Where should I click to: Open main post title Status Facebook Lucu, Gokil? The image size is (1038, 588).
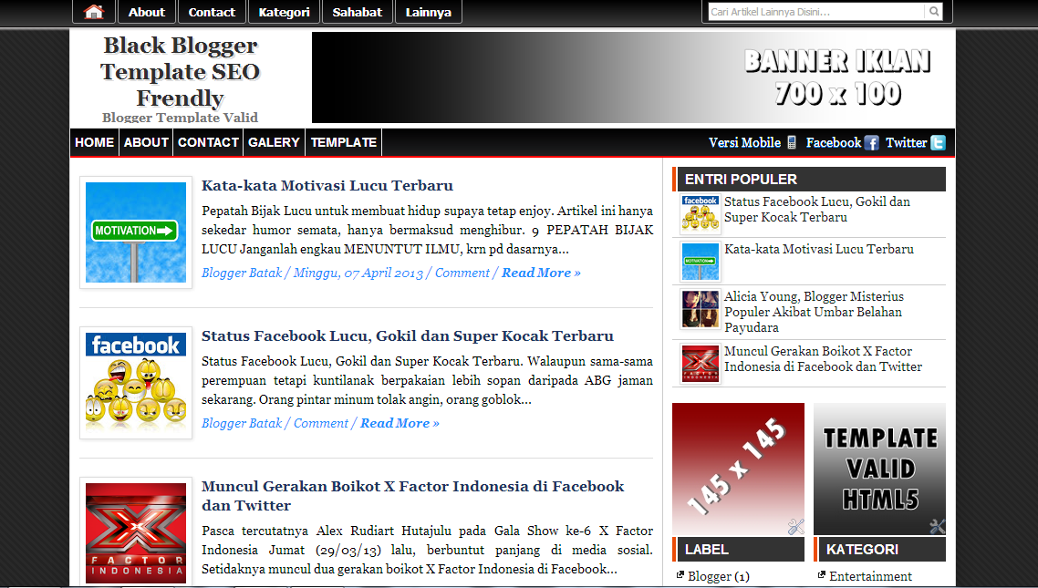[x=407, y=336]
